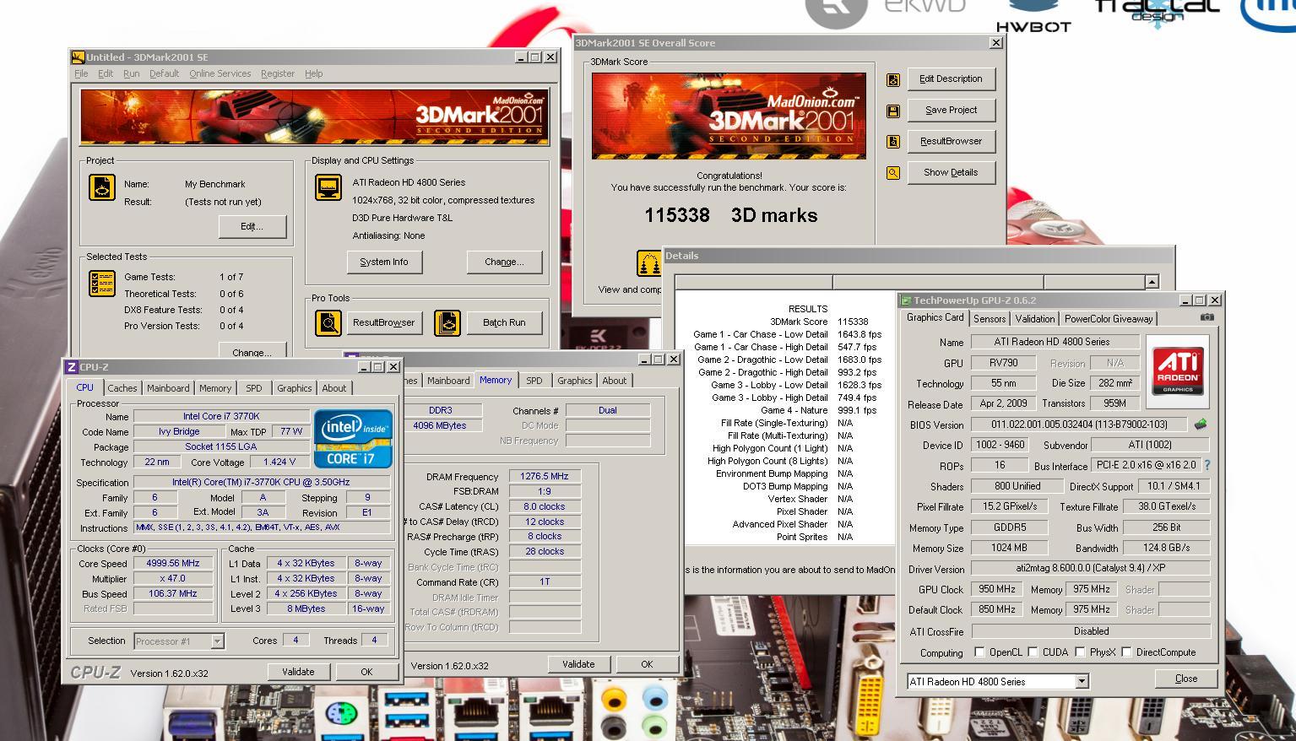Click the GPU-Z screenshot camera icon
Screen dimensions: 1296x741
1207,317
